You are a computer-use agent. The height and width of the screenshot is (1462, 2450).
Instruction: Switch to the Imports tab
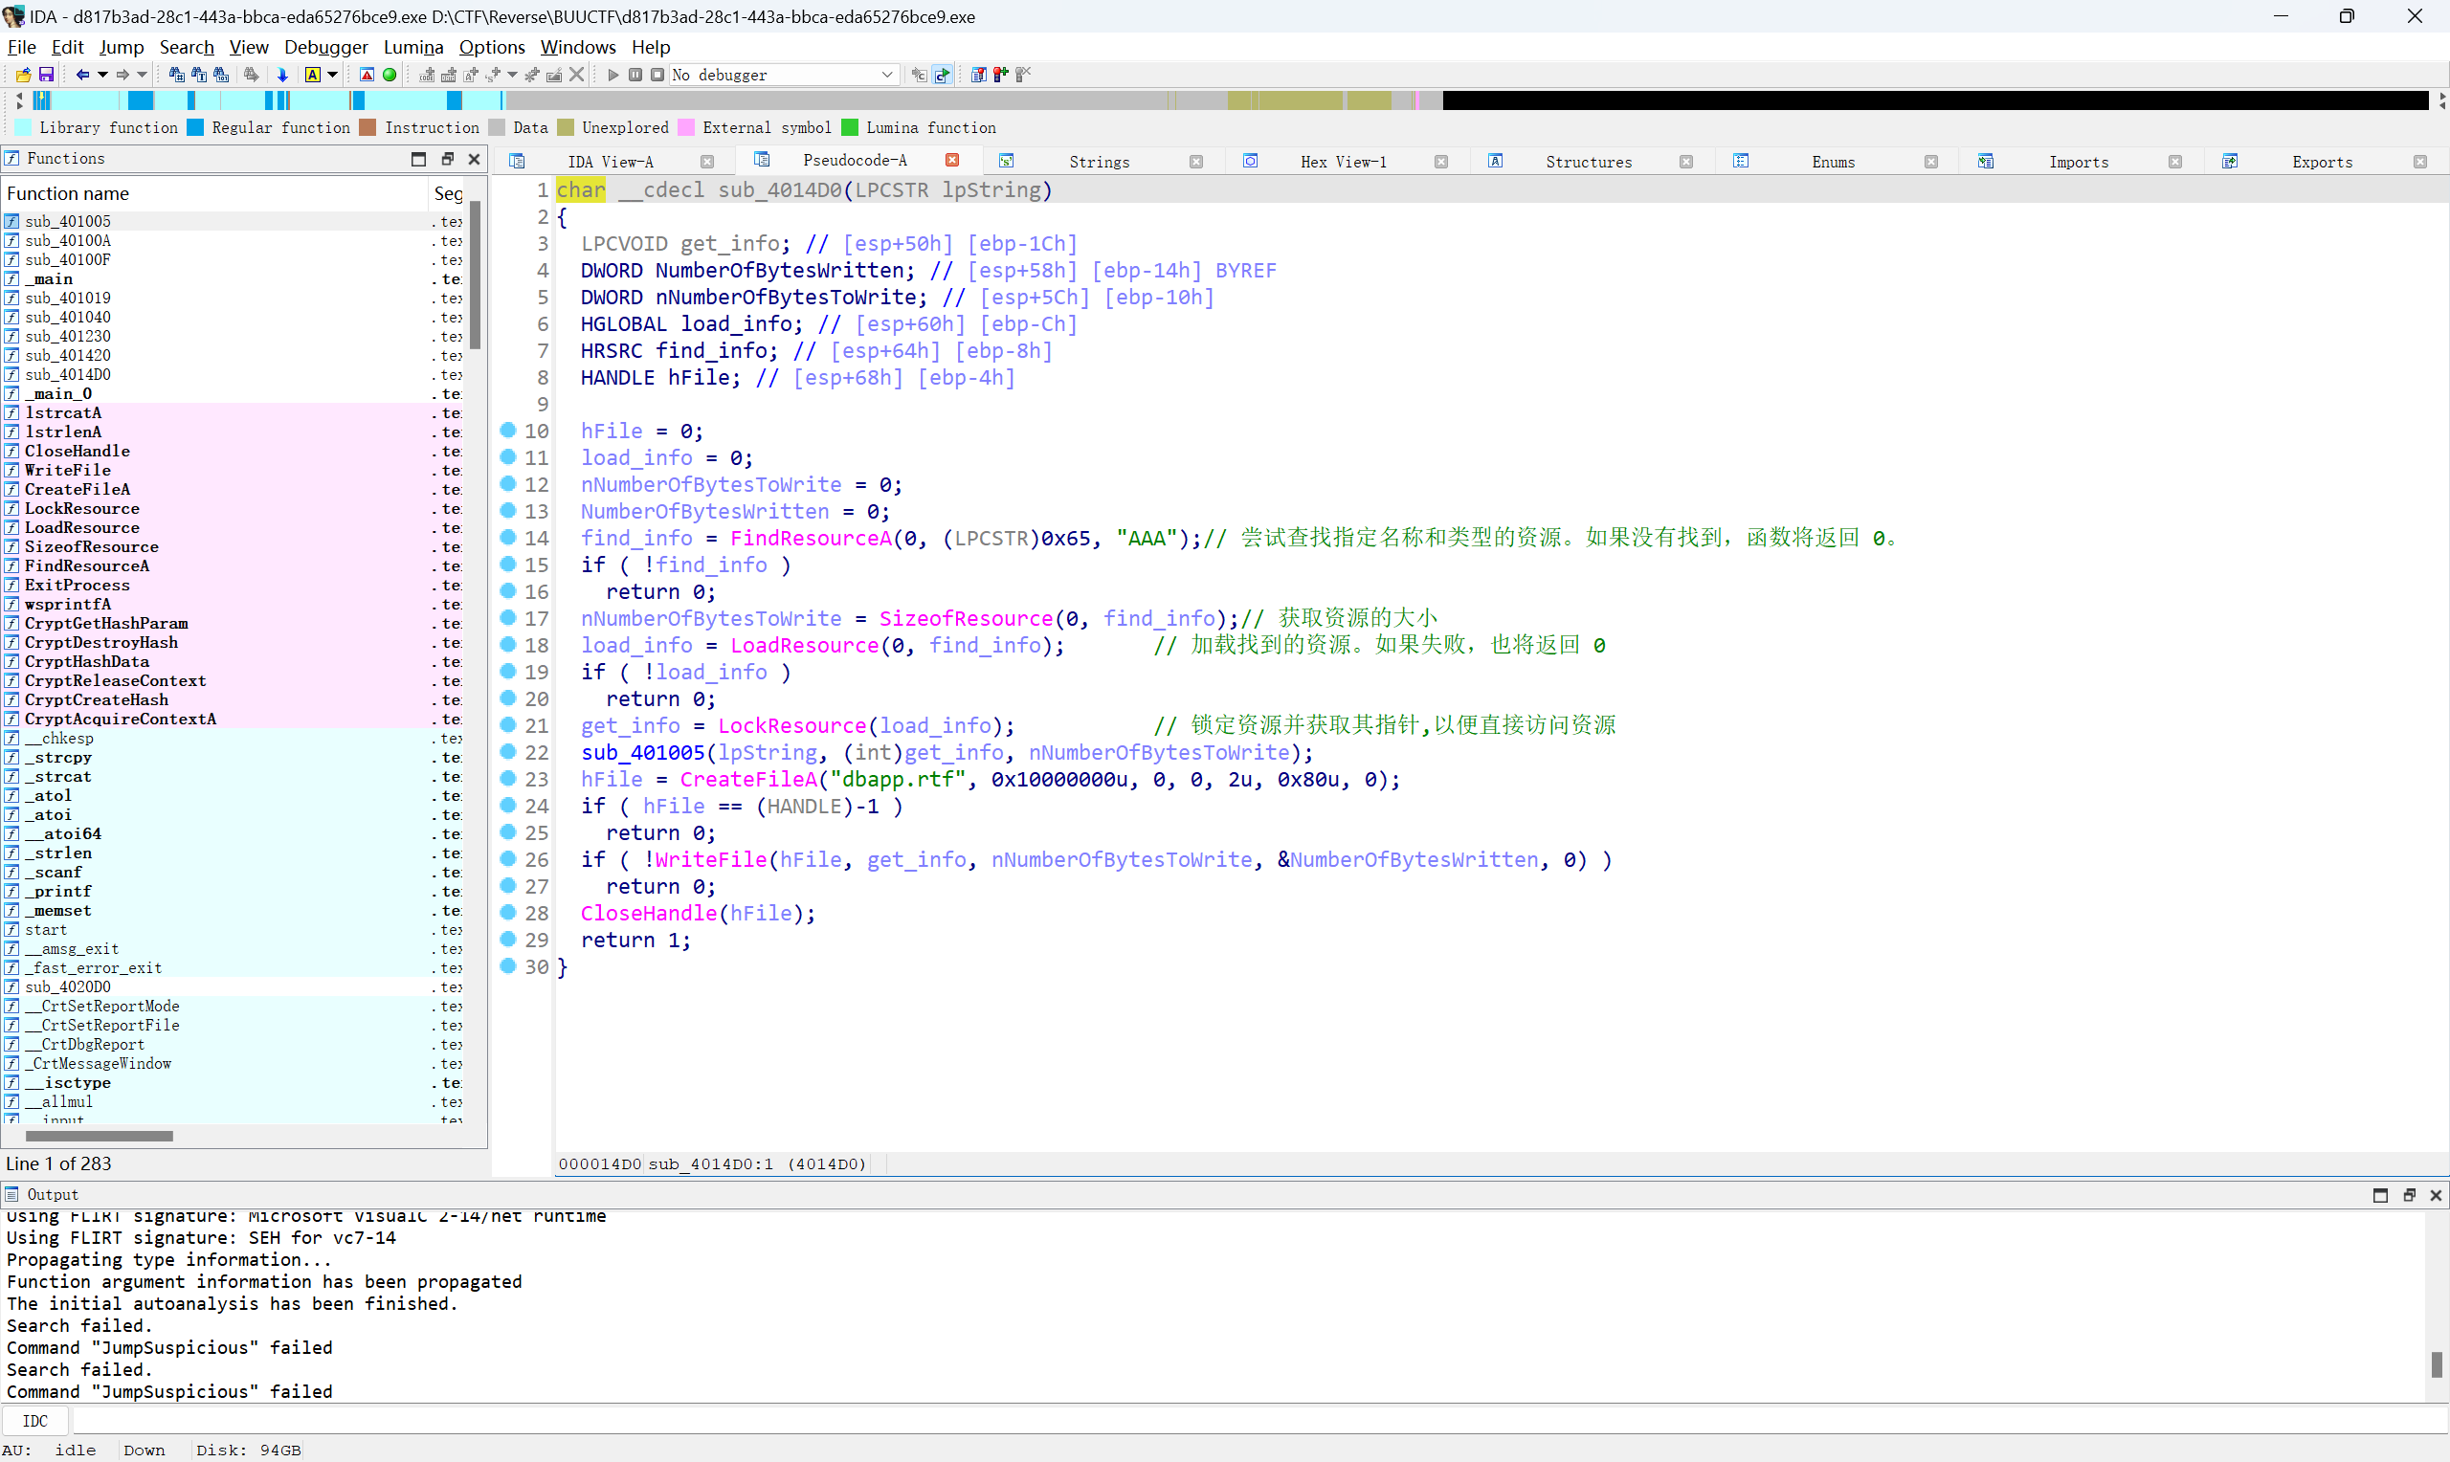[x=2078, y=162]
